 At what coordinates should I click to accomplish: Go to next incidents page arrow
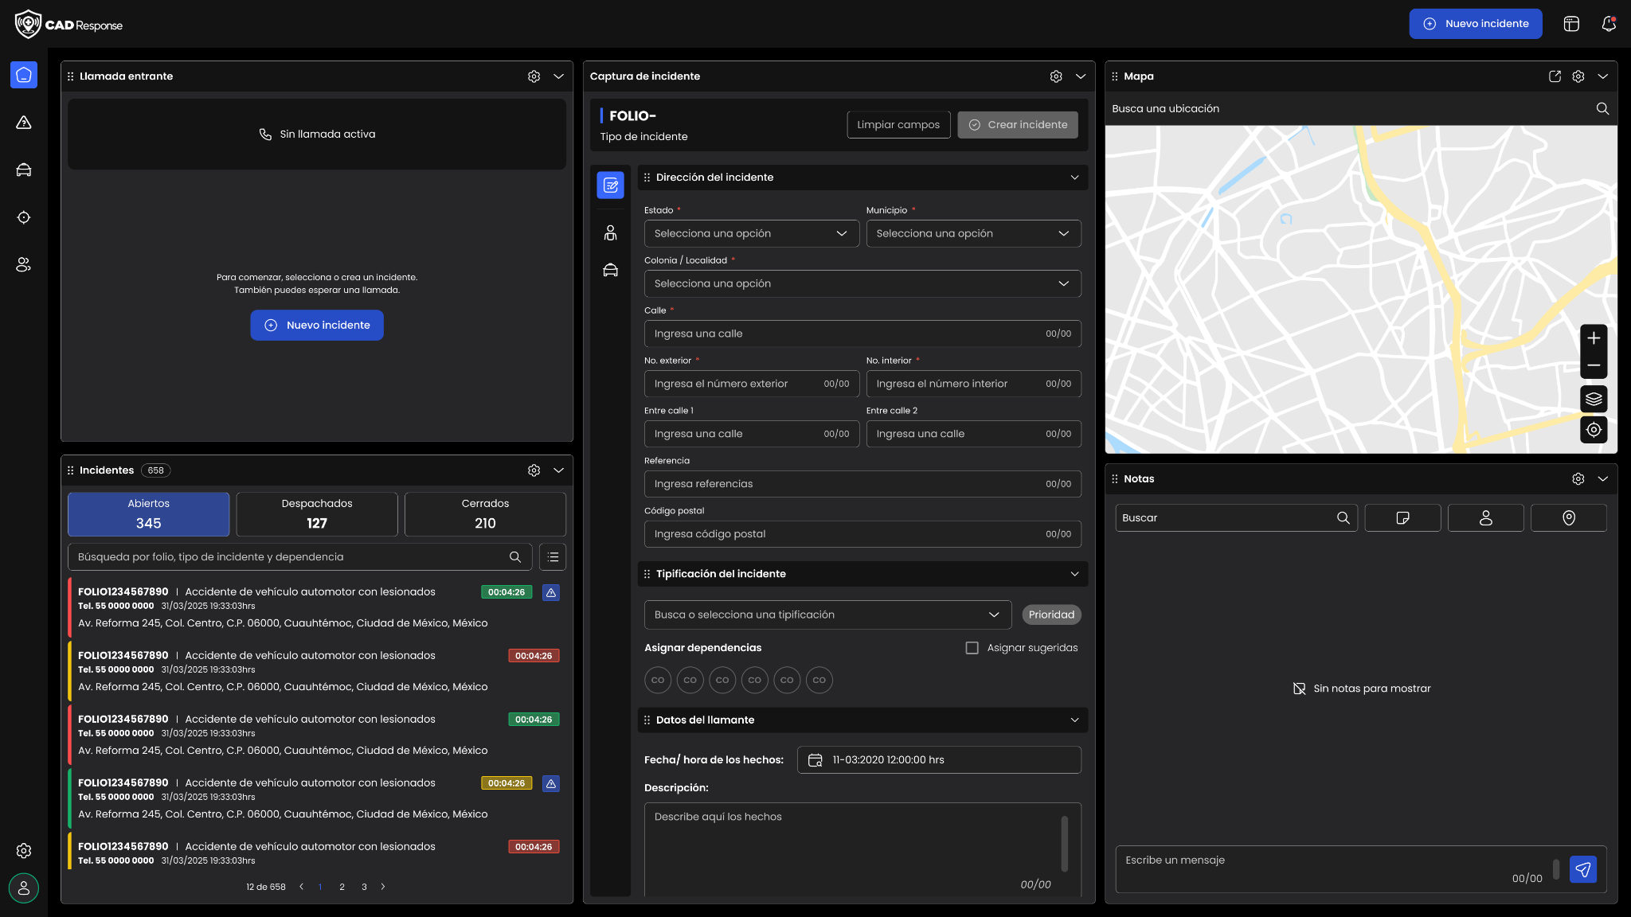coord(383,887)
